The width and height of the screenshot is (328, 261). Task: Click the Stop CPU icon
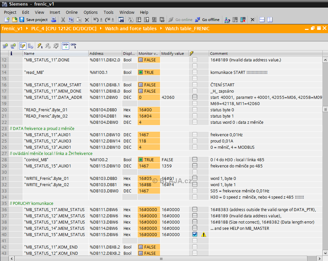pos(243,20)
